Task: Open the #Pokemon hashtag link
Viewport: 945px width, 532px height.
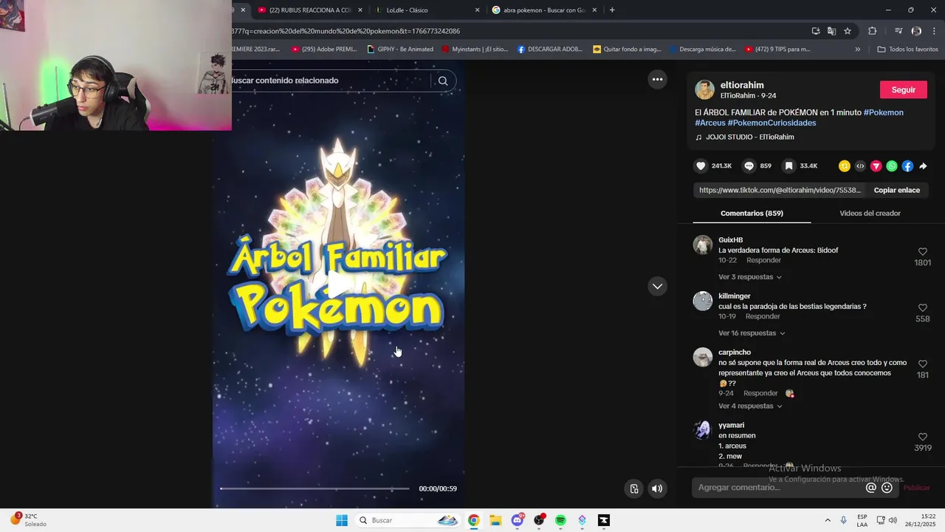Action: pyautogui.click(x=884, y=113)
